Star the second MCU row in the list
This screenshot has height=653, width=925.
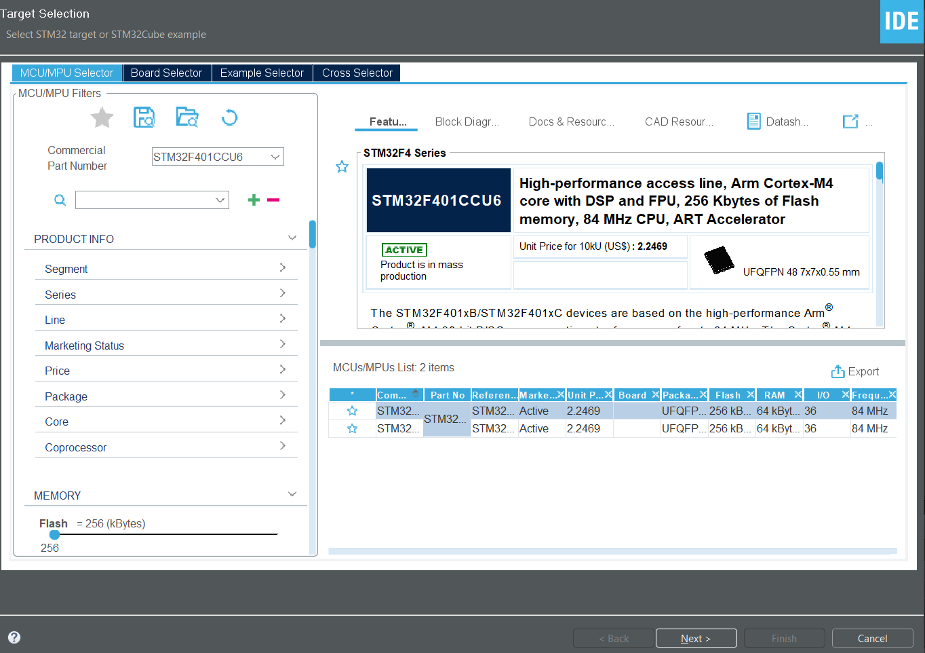(352, 428)
